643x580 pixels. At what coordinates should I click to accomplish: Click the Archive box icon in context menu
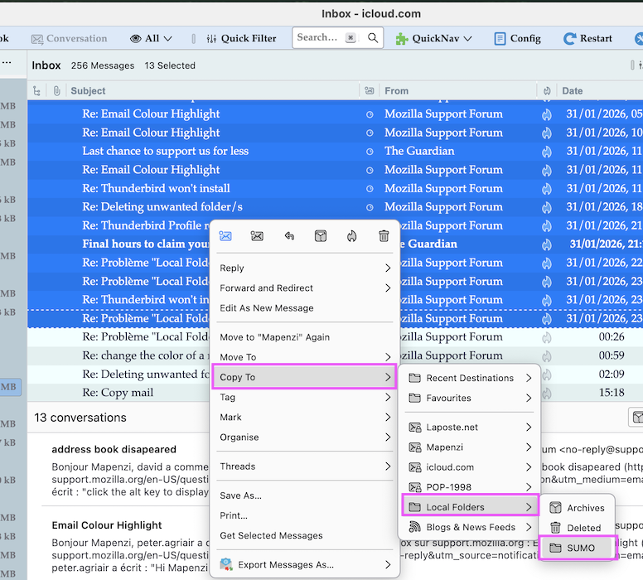[x=321, y=236]
